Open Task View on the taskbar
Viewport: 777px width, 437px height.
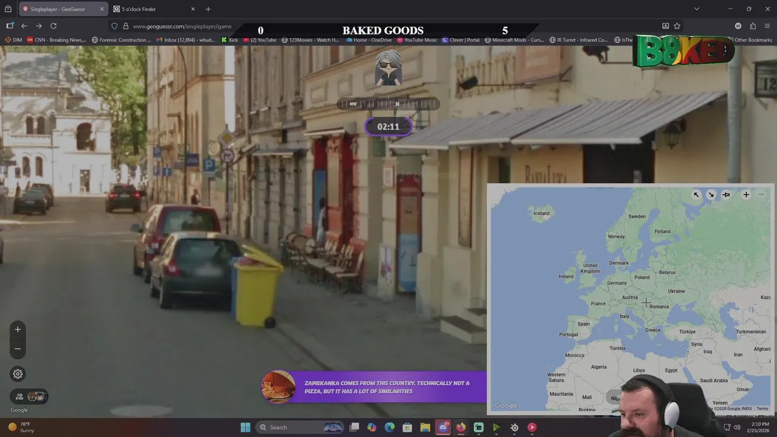354,427
